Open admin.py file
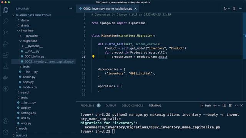Image resolution: width=246 pixels, height=138 pixels. pyautogui.click(x=29, y=77)
